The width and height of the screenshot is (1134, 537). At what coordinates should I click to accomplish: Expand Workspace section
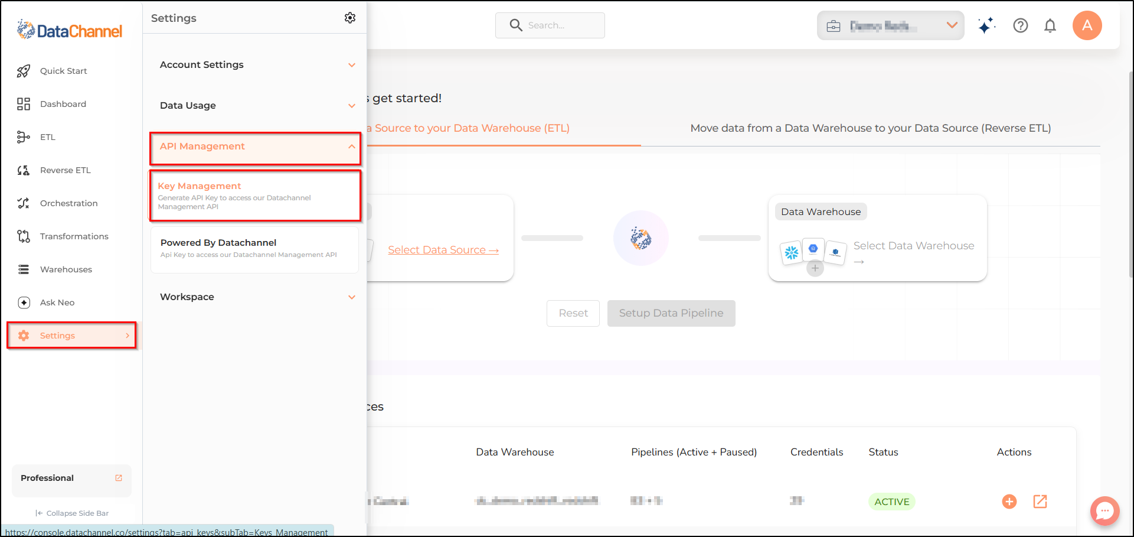point(255,297)
